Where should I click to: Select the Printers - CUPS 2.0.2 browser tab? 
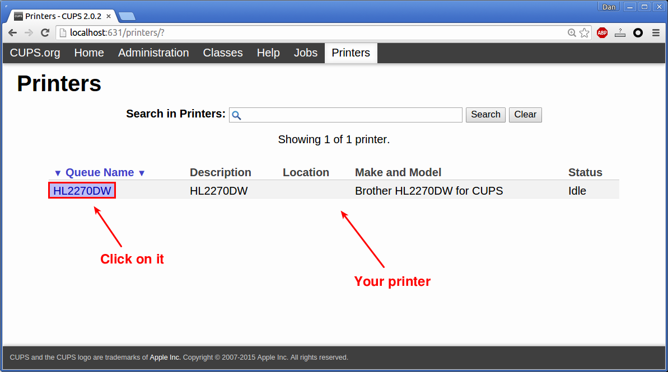(63, 16)
